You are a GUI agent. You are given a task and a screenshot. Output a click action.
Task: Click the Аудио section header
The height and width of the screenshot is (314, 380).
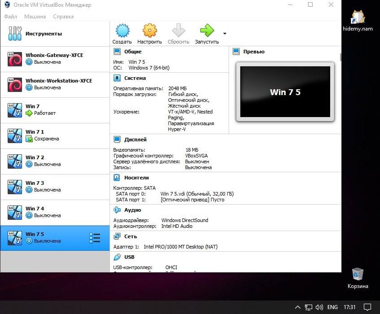click(133, 210)
